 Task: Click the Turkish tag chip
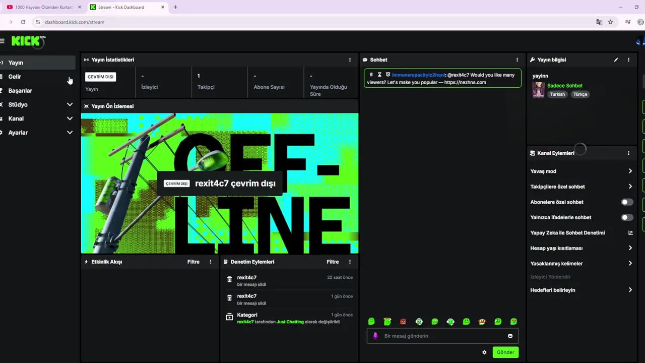[x=557, y=94]
